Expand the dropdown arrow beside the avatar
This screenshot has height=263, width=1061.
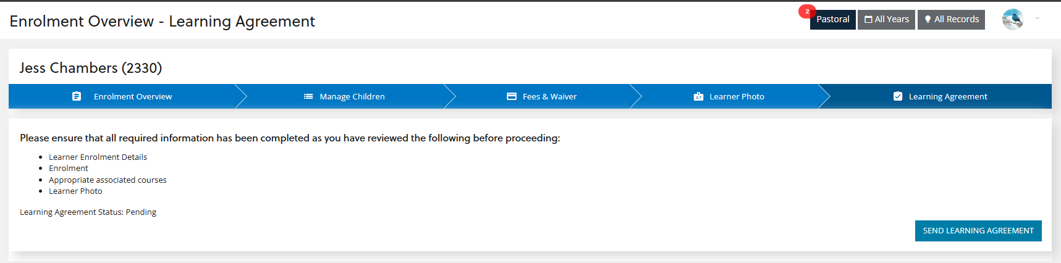click(1038, 19)
